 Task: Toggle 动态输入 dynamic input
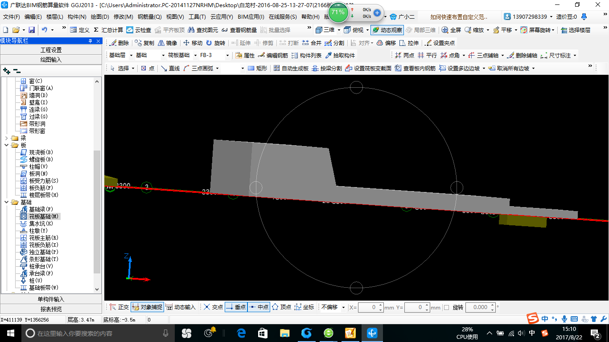181,307
